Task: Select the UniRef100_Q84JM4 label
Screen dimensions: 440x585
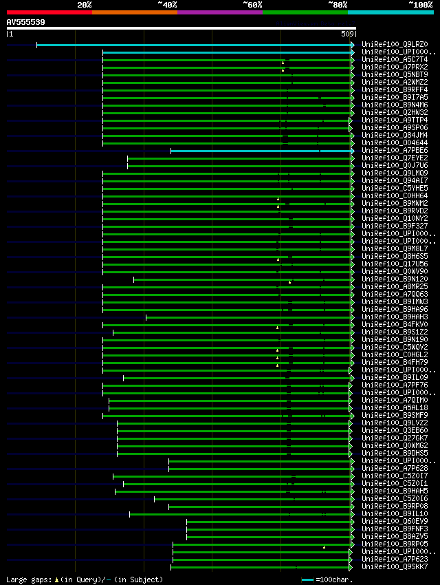Action: (395, 136)
